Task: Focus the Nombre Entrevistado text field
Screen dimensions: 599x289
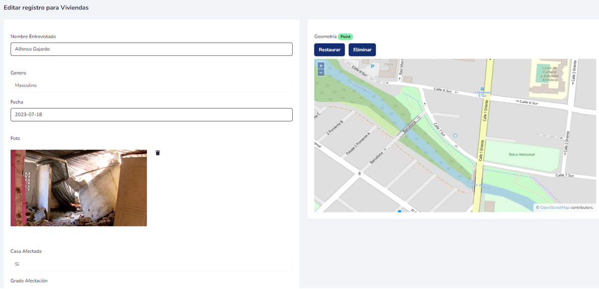Action: [x=151, y=49]
